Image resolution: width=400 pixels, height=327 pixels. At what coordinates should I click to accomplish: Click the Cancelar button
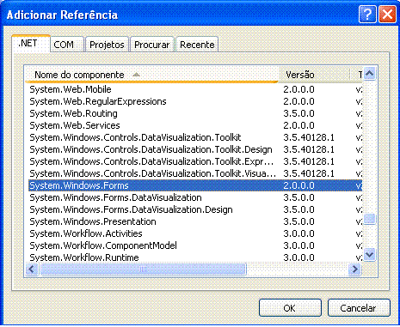coord(359,308)
